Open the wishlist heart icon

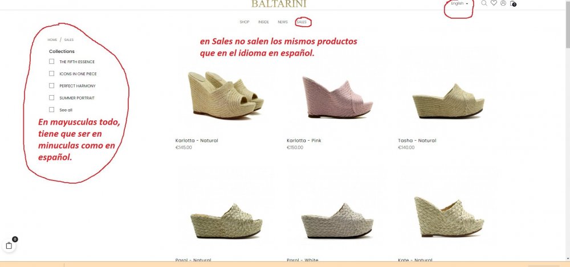pos(494,3)
